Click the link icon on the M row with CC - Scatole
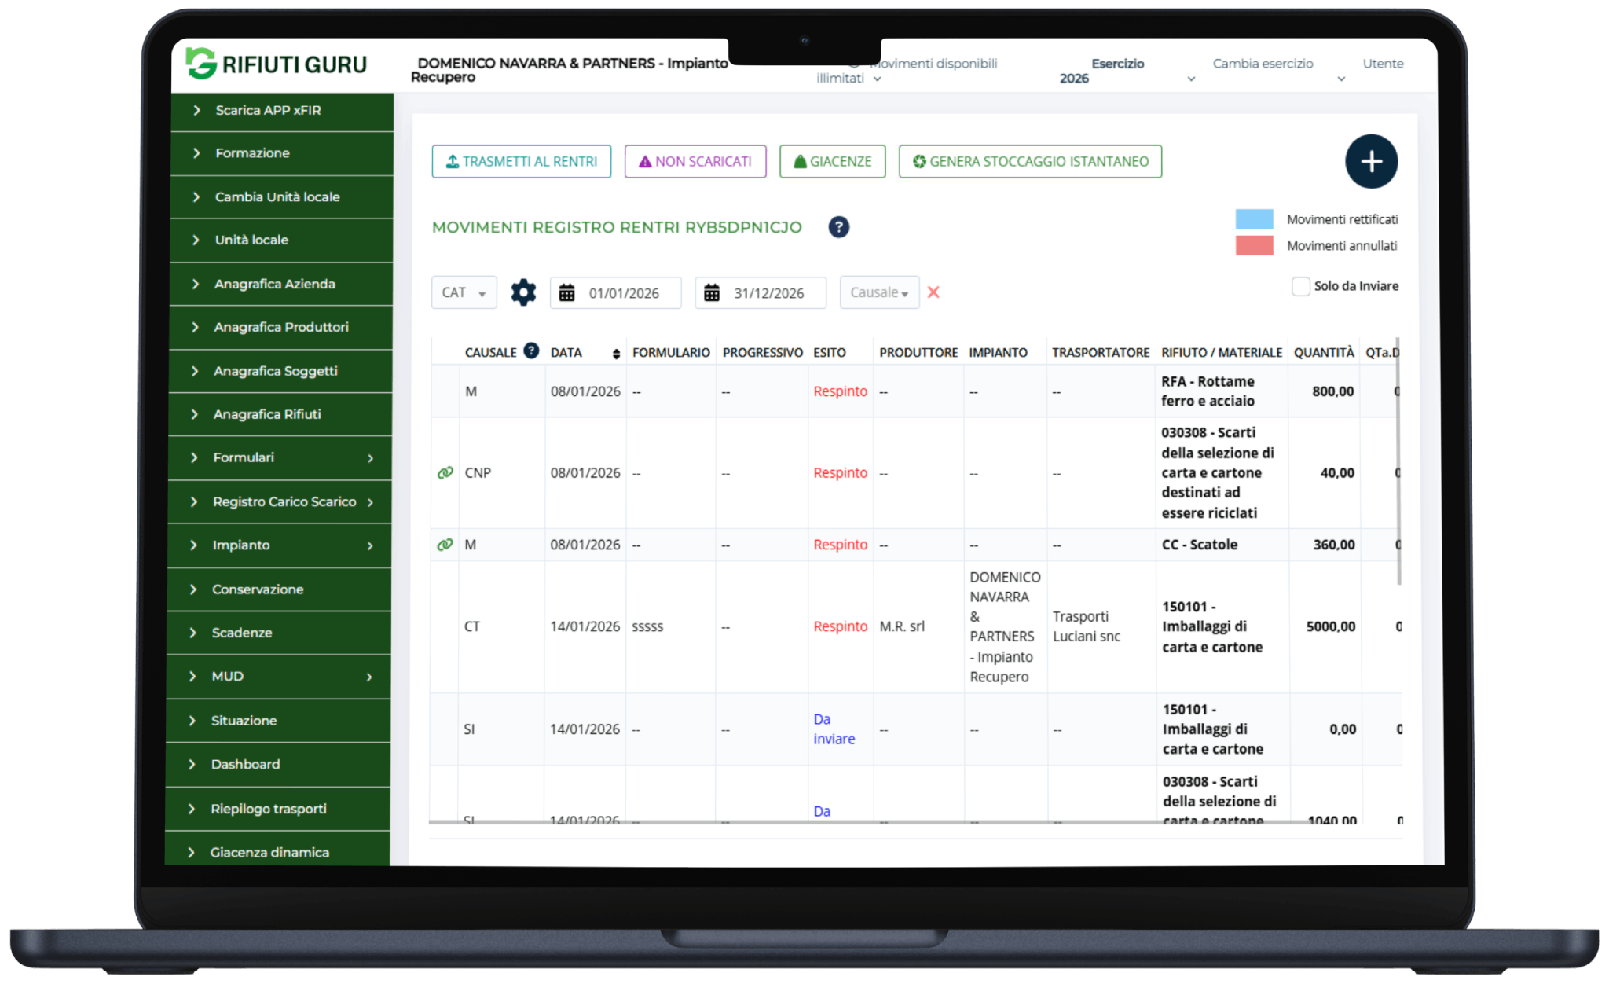Viewport: 1609px width, 995px height. point(445,544)
